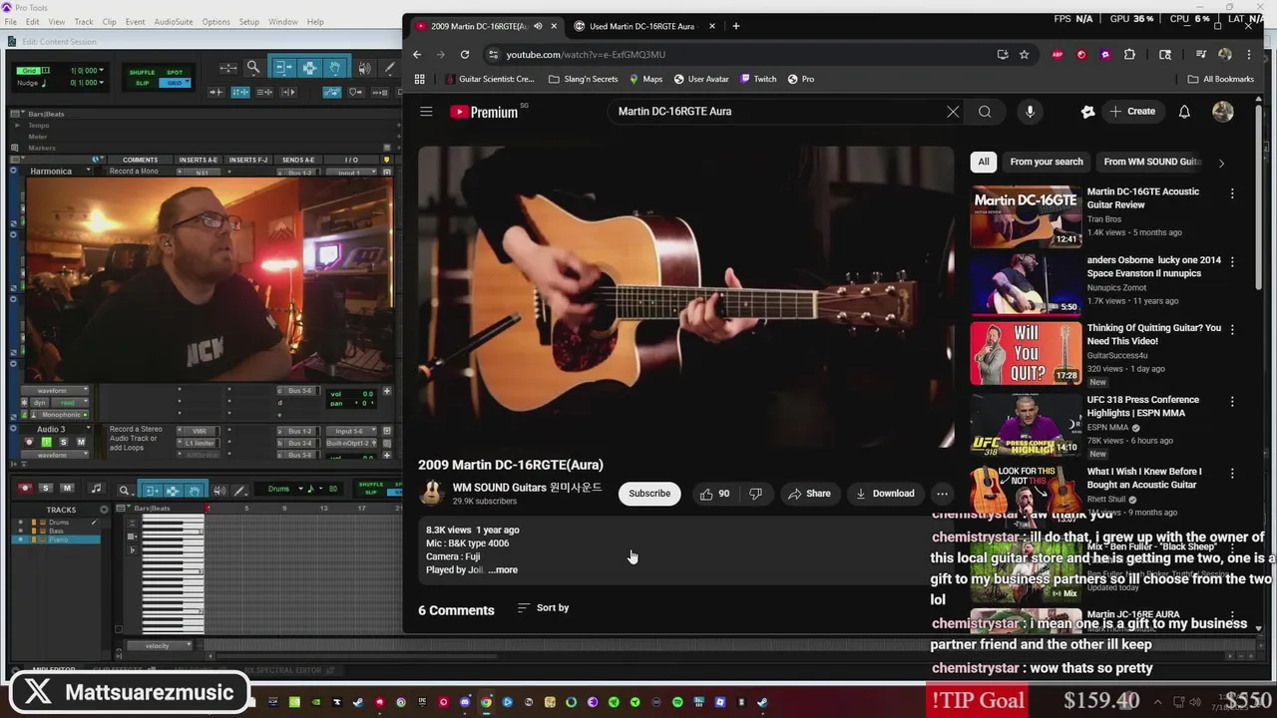Open Input 5-6 selector on Audio 3
Image resolution: width=1277 pixels, height=718 pixels.
tap(350, 431)
